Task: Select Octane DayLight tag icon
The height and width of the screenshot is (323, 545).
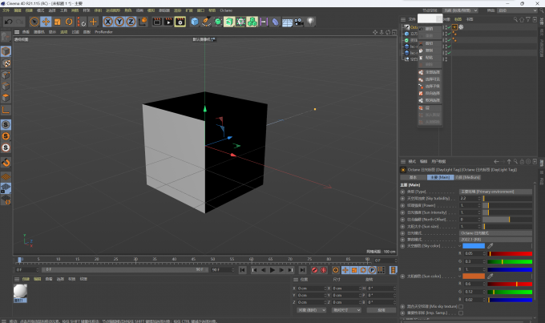Action: coord(454,27)
